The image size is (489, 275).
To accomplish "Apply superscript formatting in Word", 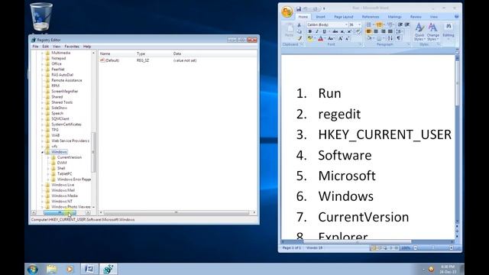I will [350, 31].
